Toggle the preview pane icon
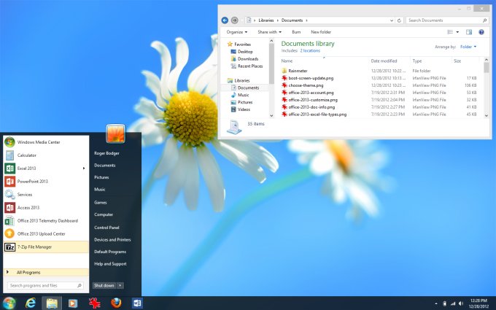The height and width of the screenshot is (310, 496). (469, 32)
